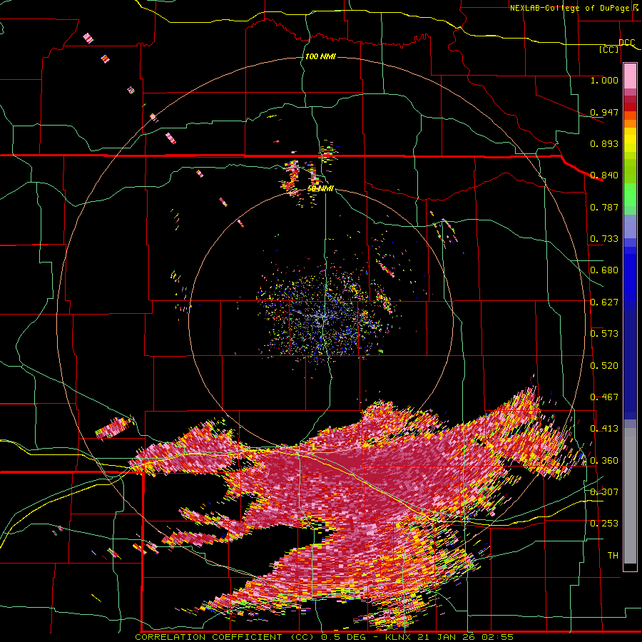The height and width of the screenshot is (642, 642).
Task: Select the light pink top segment of the color bar
Action: 630,76
